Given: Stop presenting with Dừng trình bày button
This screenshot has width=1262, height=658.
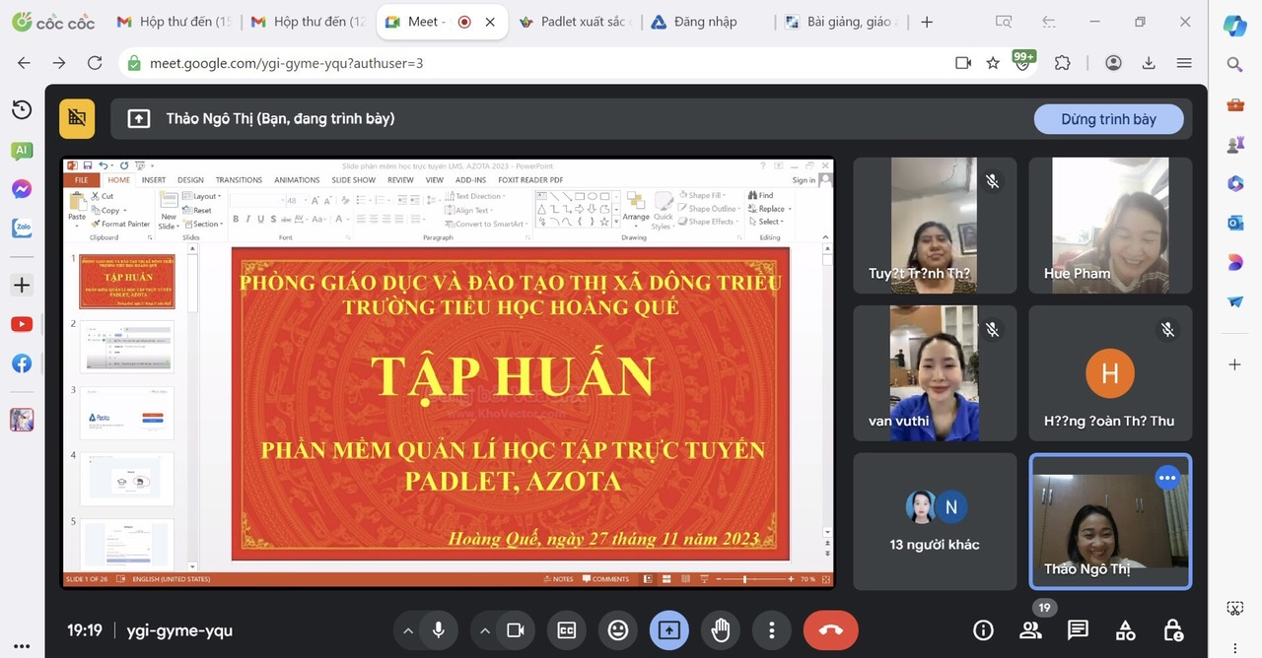Looking at the screenshot, I should (x=1108, y=119).
